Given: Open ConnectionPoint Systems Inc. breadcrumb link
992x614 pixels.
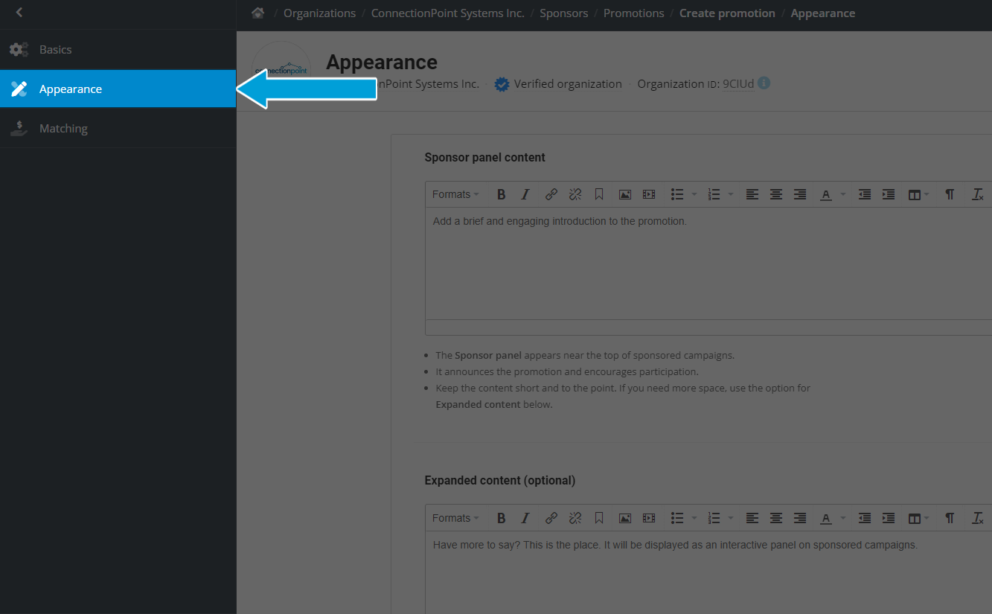Looking at the screenshot, I should point(448,13).
